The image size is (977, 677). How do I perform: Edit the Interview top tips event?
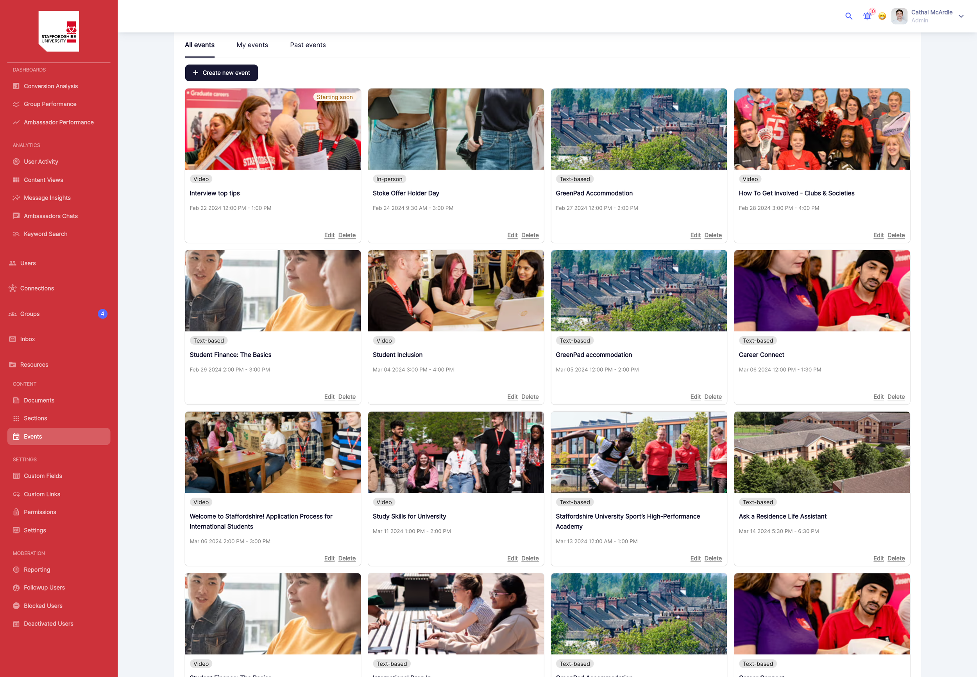point(329,235)
